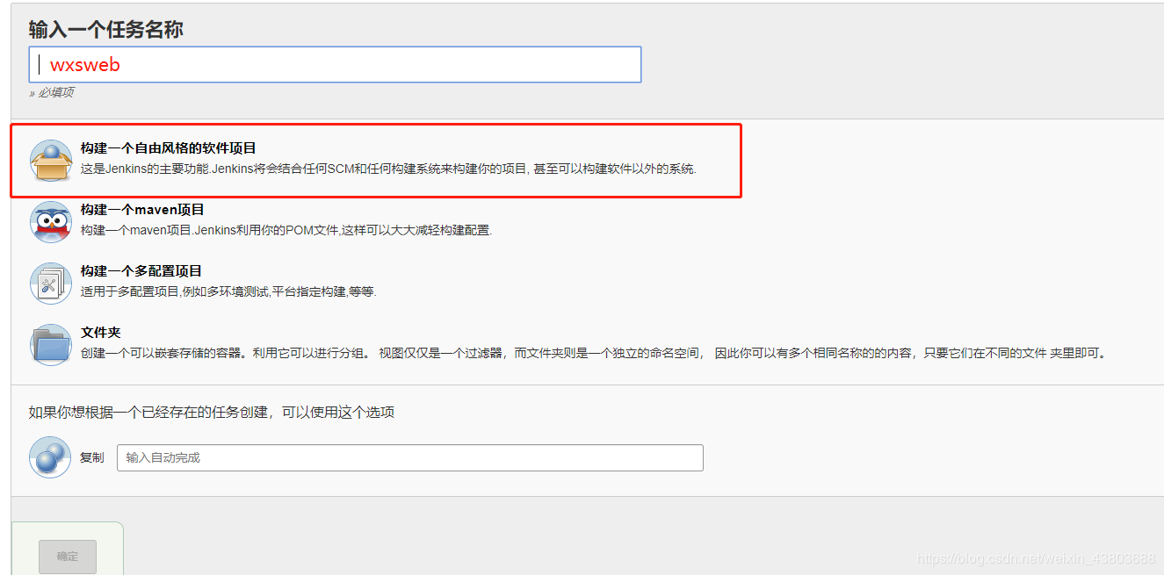
Task: Click the 输入一个任务名称 heading
Action: [106, 29]
